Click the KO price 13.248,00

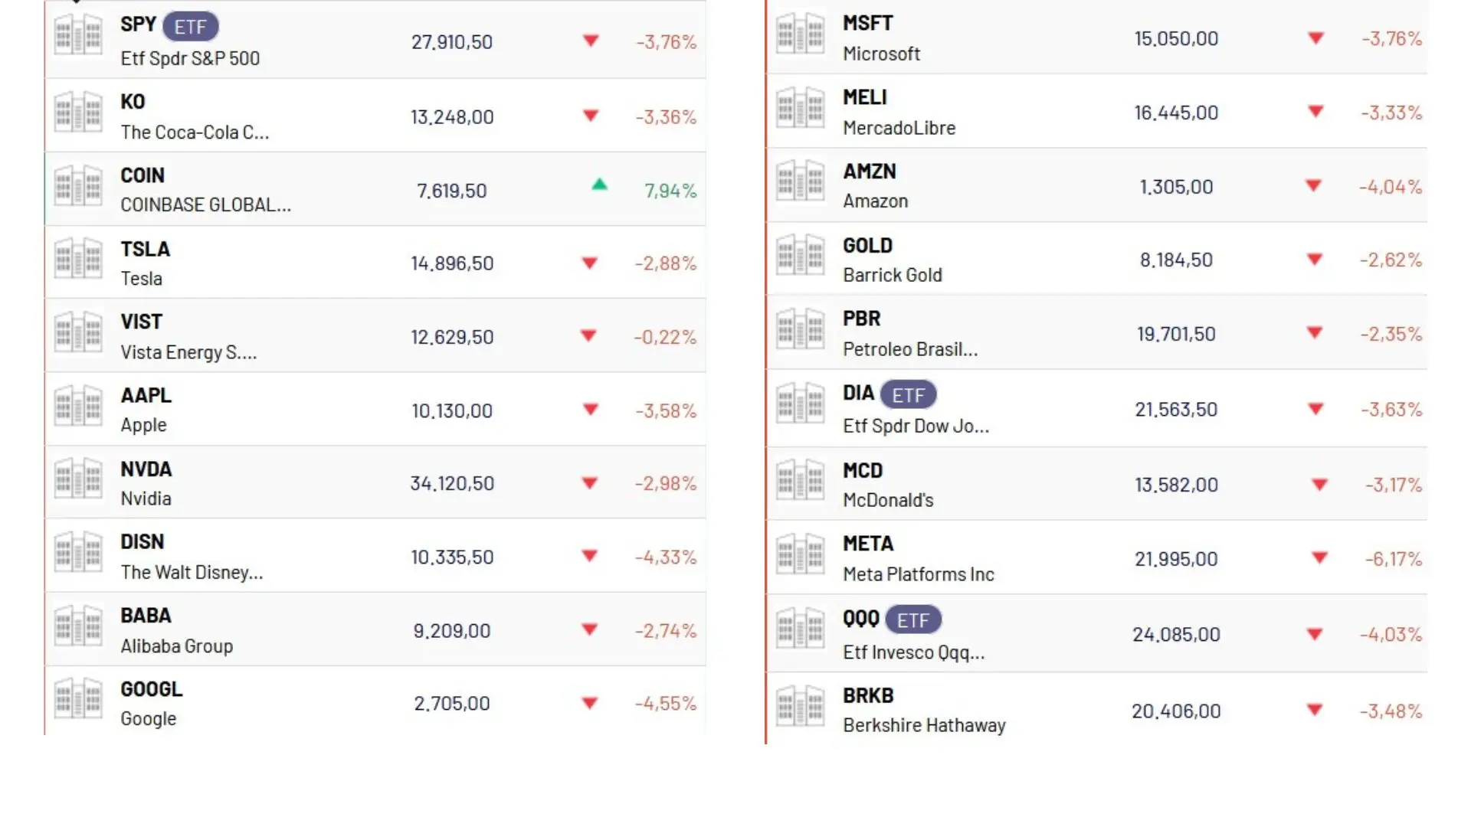(x=452, y=117)
